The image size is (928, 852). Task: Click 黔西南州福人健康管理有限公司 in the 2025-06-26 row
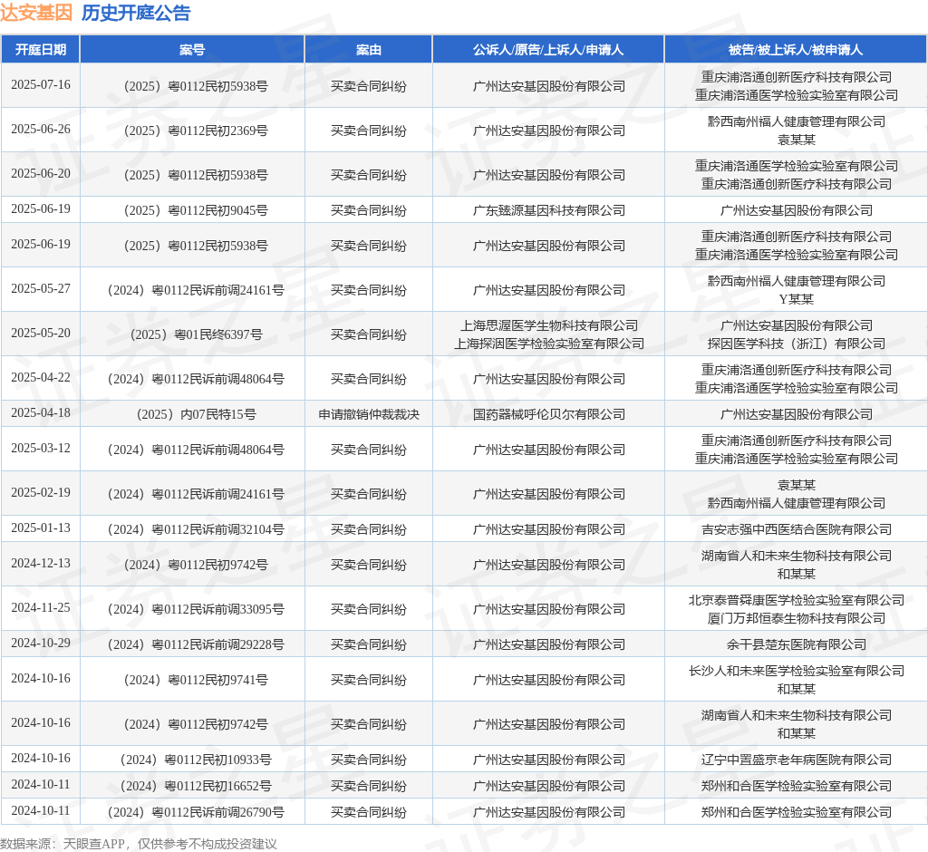click(796, 122)
